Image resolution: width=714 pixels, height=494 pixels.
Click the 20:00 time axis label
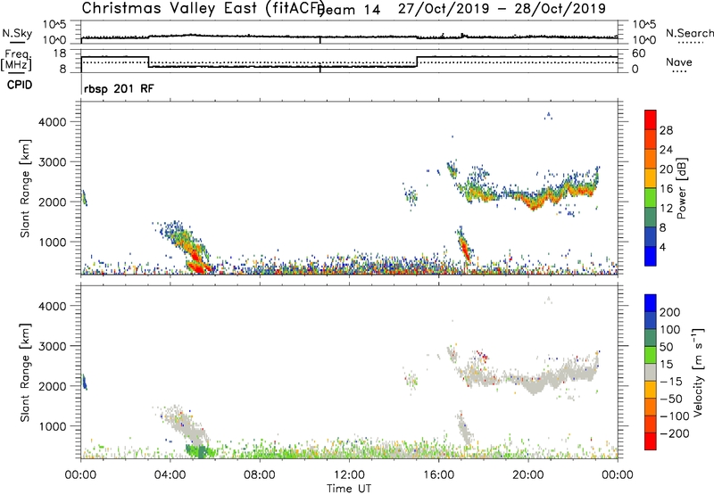[528, 475]
